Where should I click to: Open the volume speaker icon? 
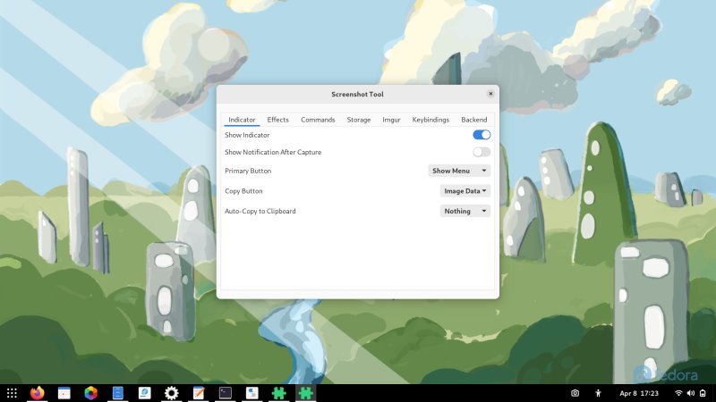(690, 393)
